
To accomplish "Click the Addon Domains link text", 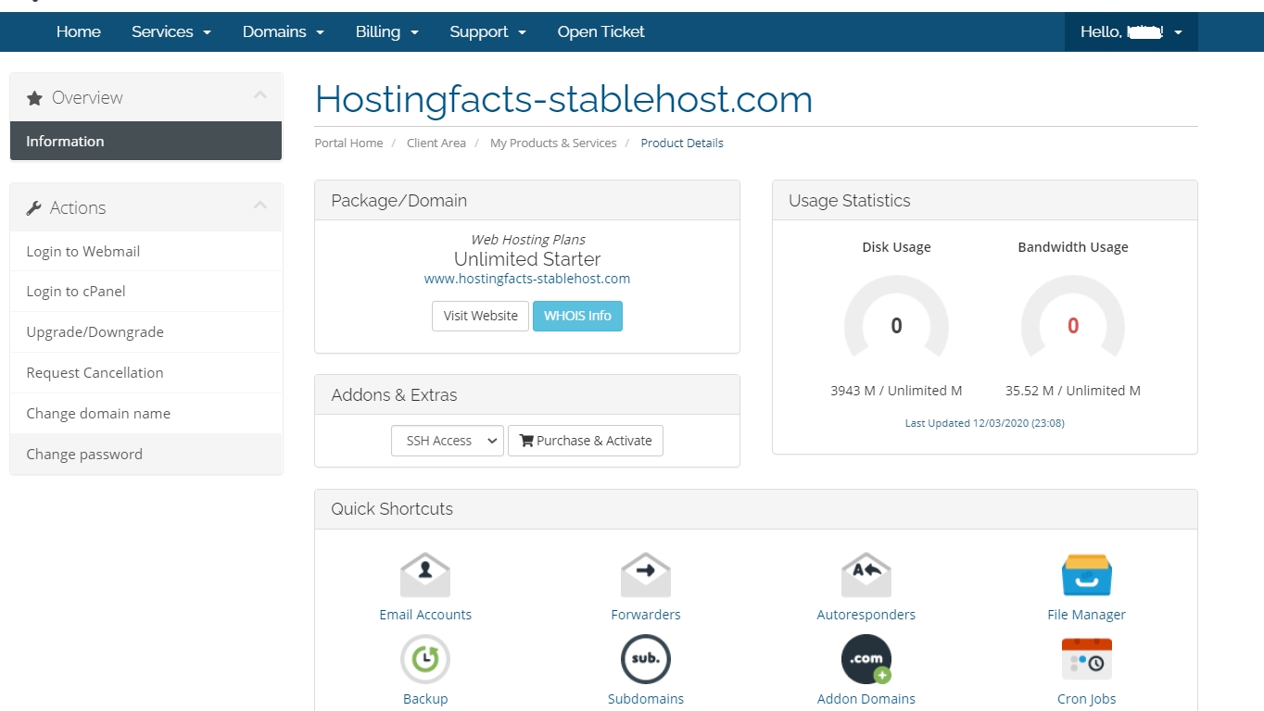I will [x=866, y=699].
